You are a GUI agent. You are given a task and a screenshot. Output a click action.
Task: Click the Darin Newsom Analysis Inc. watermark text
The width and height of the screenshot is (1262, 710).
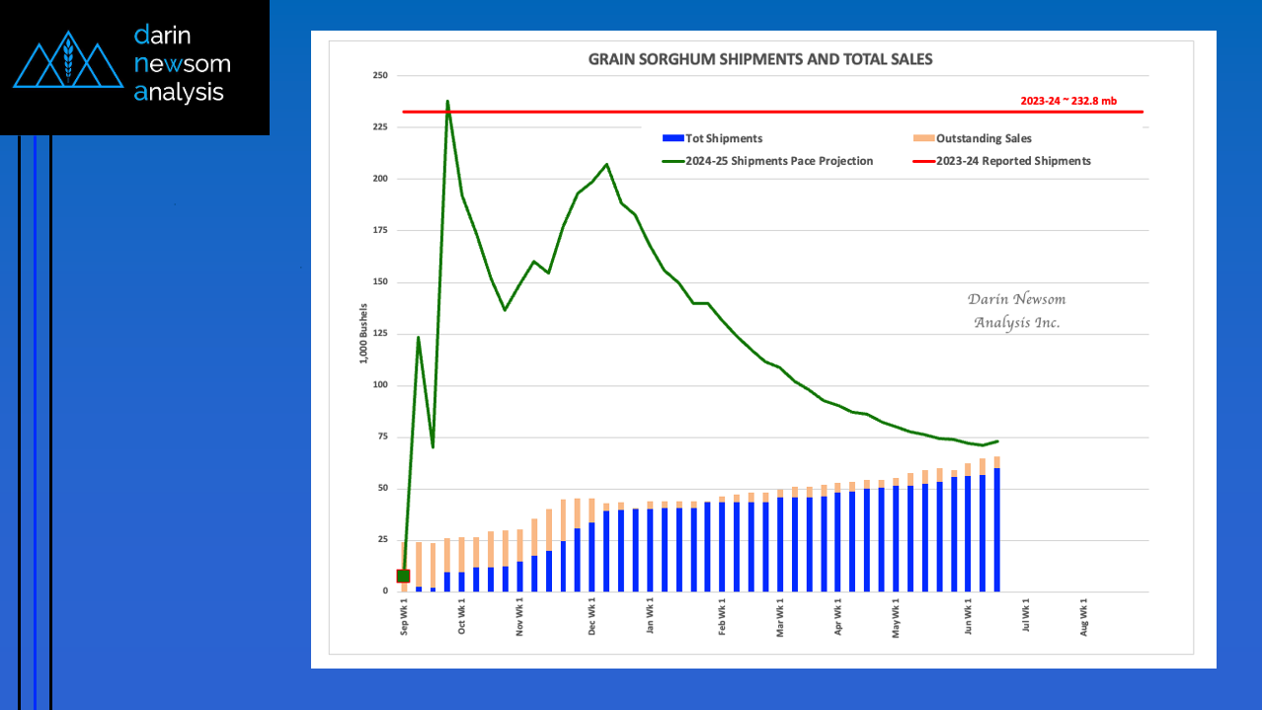point(1016,311)
